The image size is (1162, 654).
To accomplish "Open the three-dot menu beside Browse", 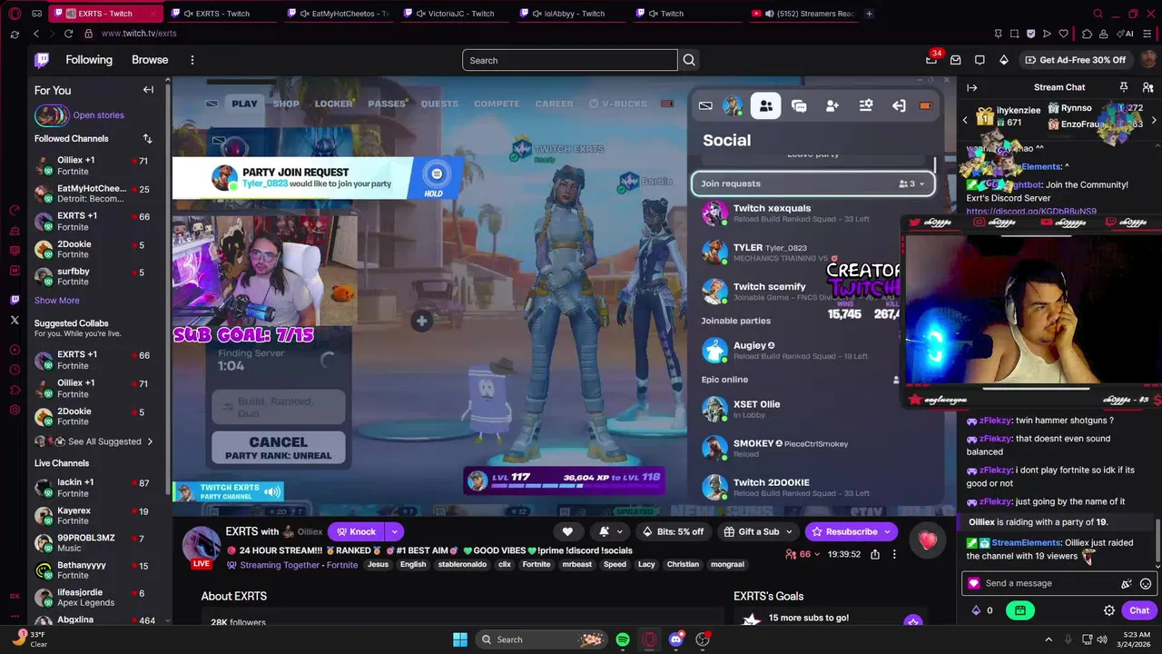I will point(192,60).
